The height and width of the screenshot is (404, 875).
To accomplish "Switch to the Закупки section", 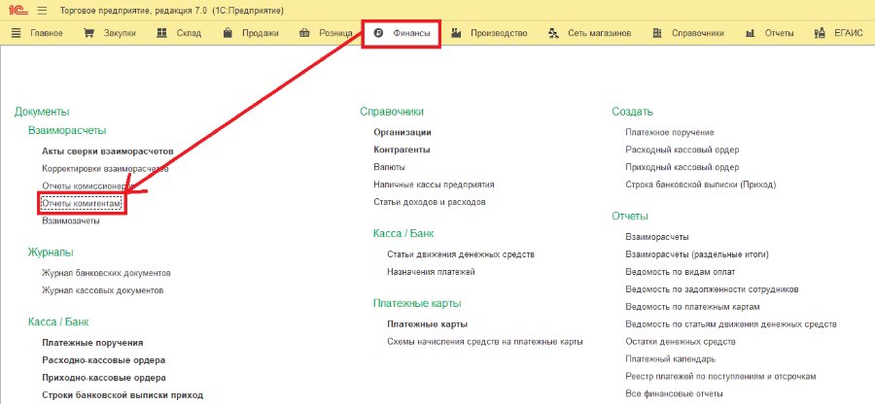I will [x=120, y=33].
